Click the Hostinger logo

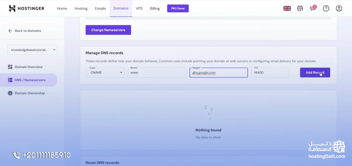pyautogui.click(x=26, y=8)
